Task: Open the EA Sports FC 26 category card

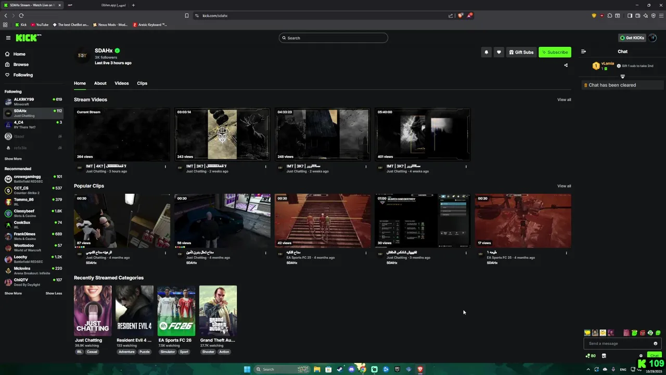Action: 176,310
